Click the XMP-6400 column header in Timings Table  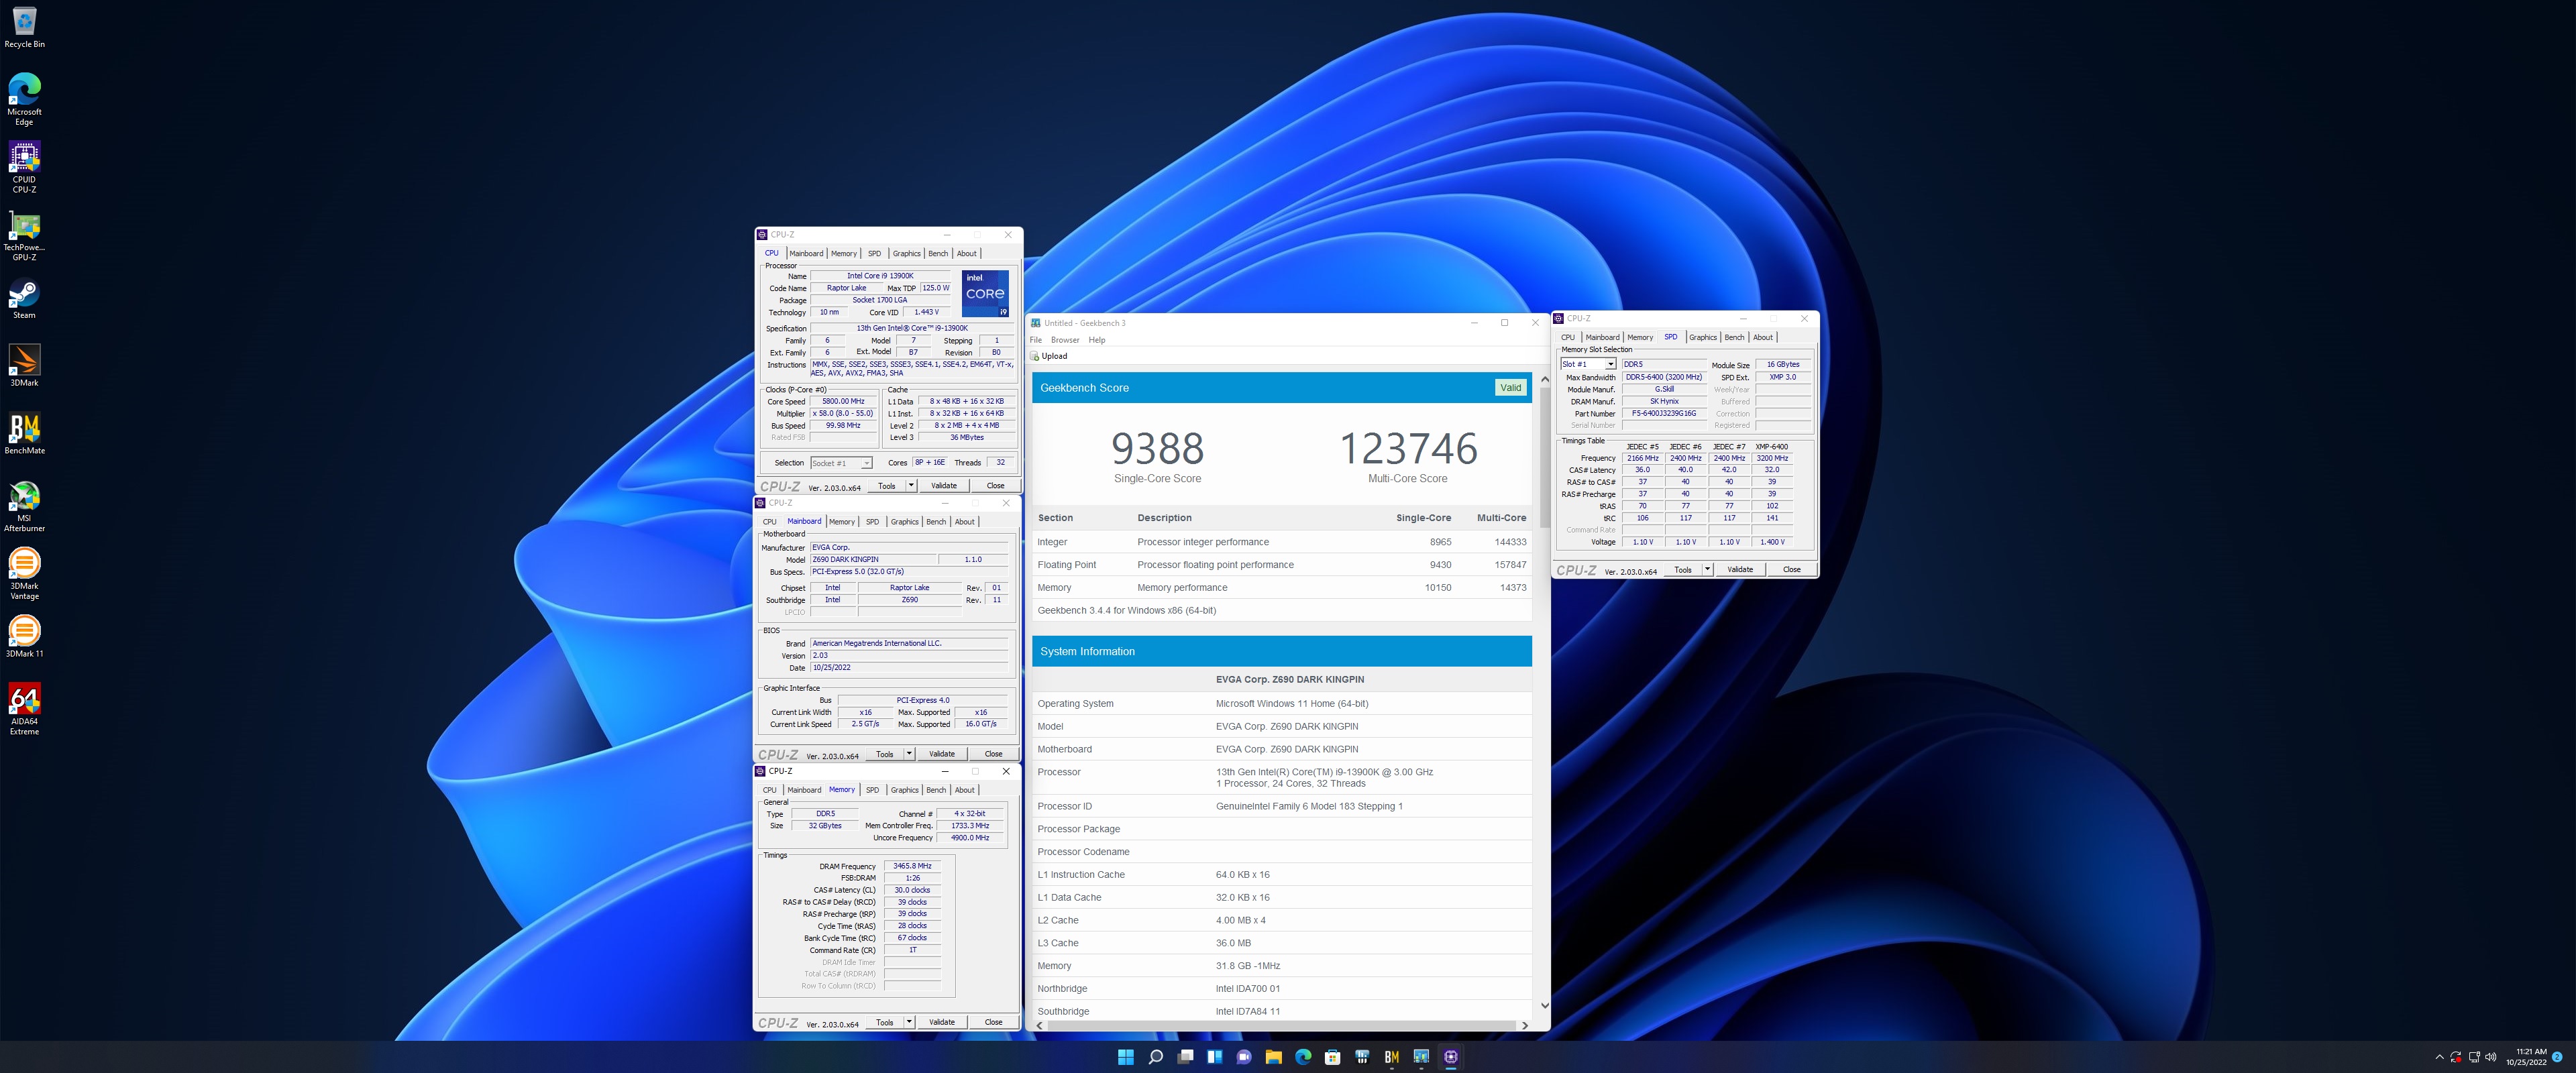click(x=1772, y=447)
